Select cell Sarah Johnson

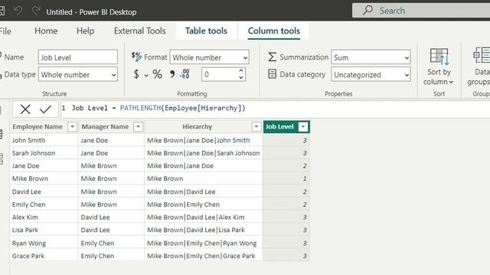point(44,153)
